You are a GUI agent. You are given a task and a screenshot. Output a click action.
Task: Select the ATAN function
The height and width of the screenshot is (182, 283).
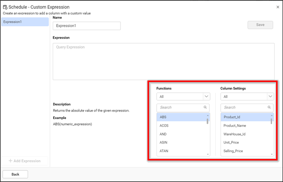pyautogui.click(x=181, y=151)
